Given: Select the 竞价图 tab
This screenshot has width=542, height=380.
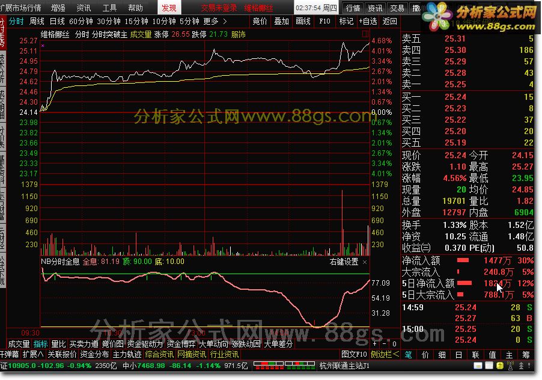Looking at the screenshot, I should coord(113,344).
